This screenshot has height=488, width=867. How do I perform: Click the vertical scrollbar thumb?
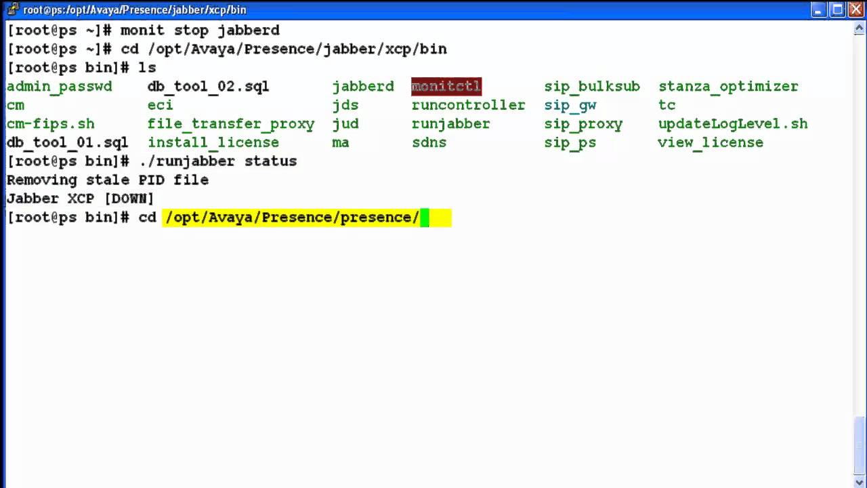click(x=860, y=444)
